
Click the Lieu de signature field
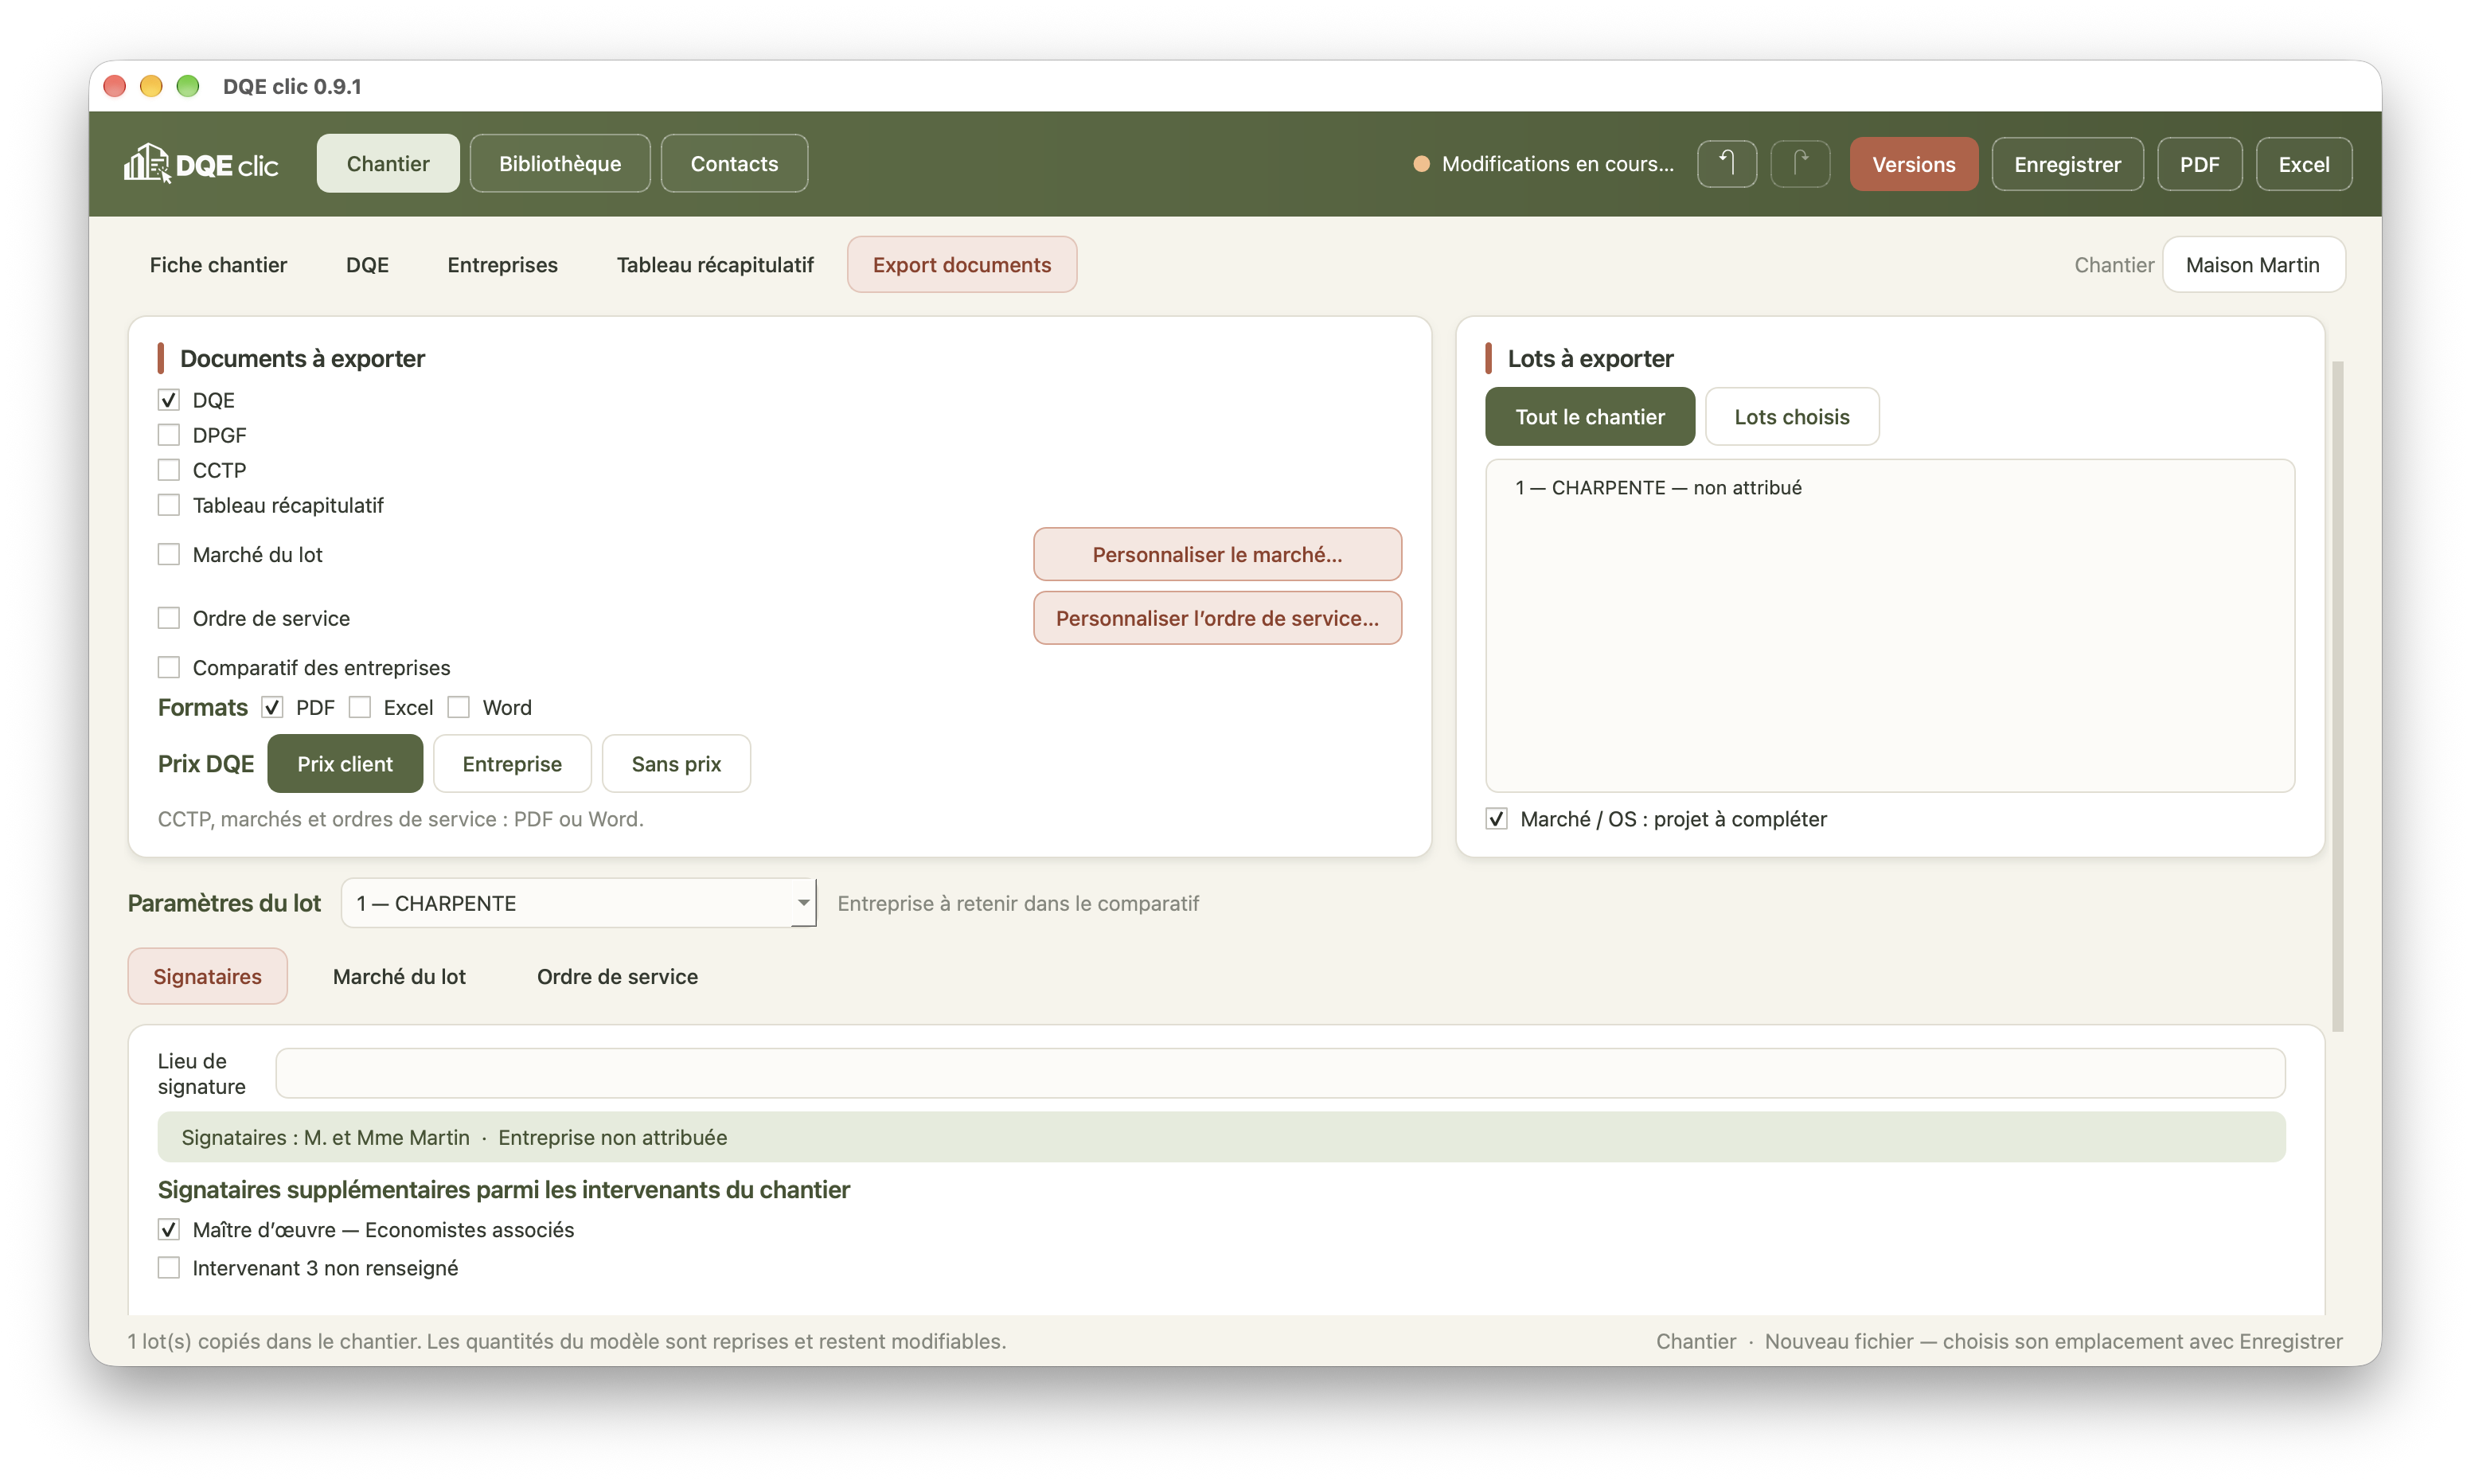pyautogui.click(x=1279, y=1073)
